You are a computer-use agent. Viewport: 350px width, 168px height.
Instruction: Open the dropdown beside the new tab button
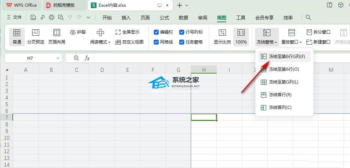coord(187,5)
